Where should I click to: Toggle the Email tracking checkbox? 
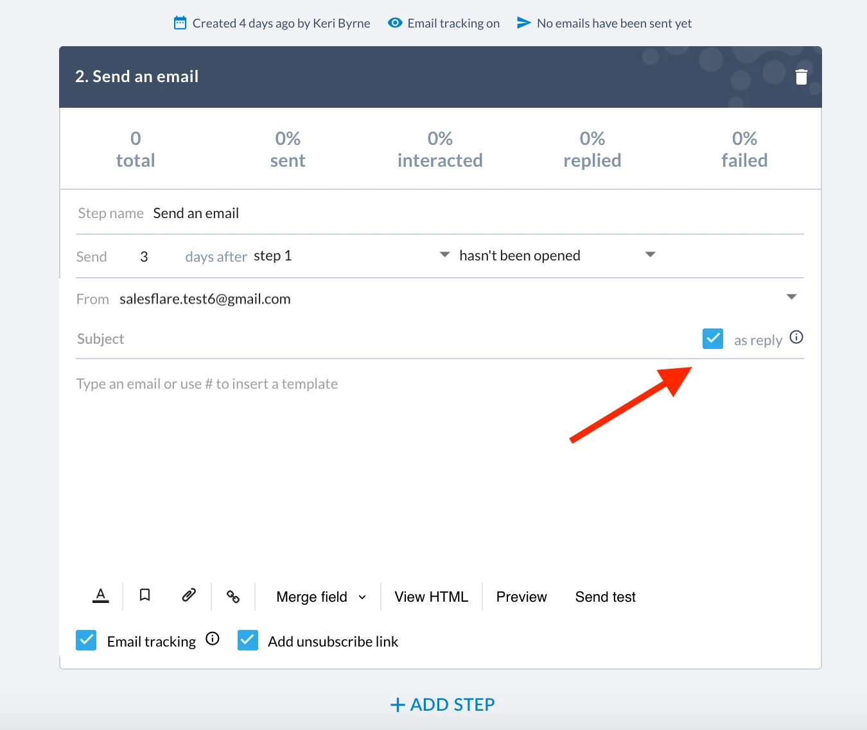coord(86,640)
